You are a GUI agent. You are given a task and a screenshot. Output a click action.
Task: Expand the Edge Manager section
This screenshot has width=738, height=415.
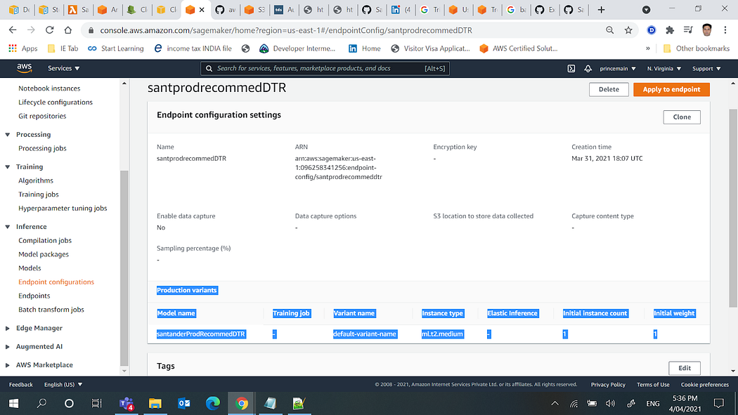[x=8, y=328]
